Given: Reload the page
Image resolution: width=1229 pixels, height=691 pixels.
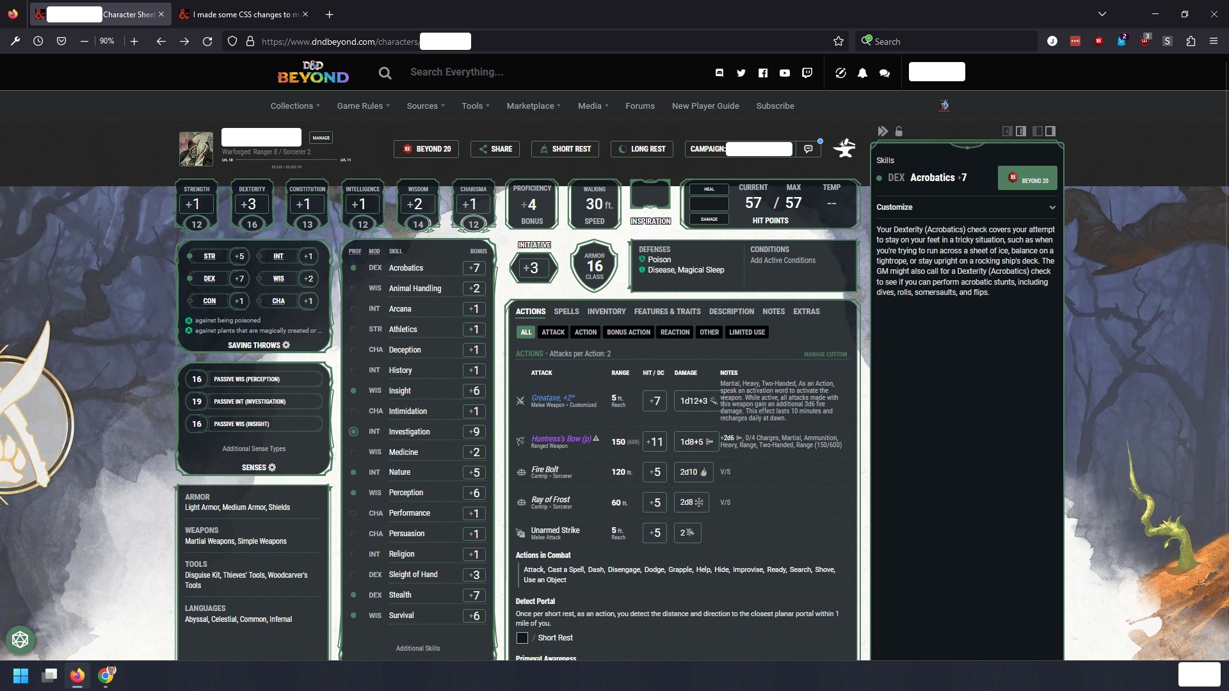Looking at the screenshot, I should tap(207, 42).
